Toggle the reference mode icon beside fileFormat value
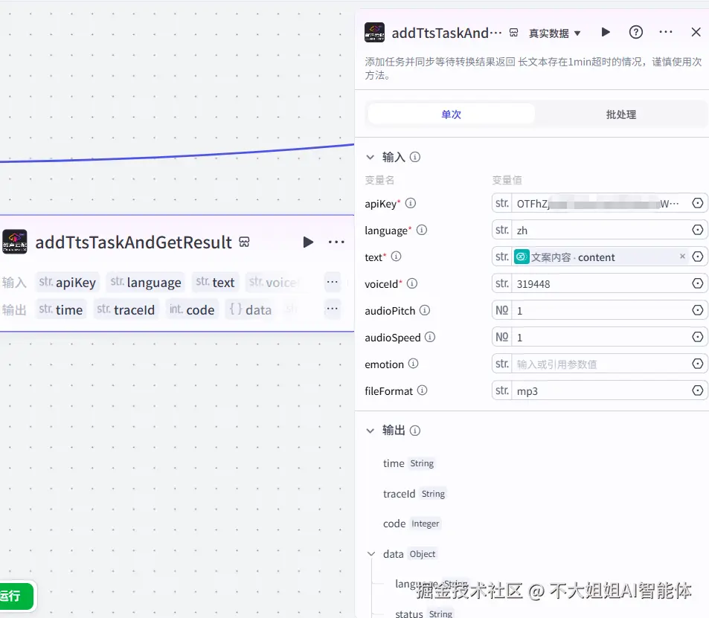Viewport: 709px width, 618px height. pos(697,390)
